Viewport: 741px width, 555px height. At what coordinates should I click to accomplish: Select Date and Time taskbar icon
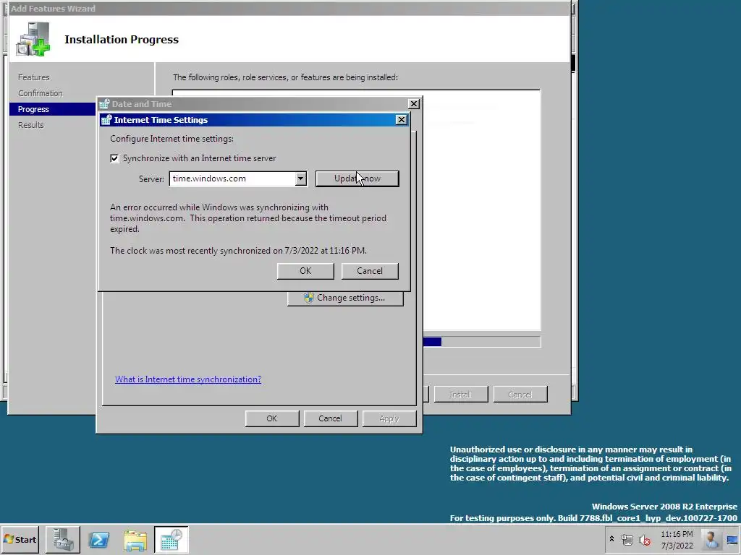click(171, 539)
